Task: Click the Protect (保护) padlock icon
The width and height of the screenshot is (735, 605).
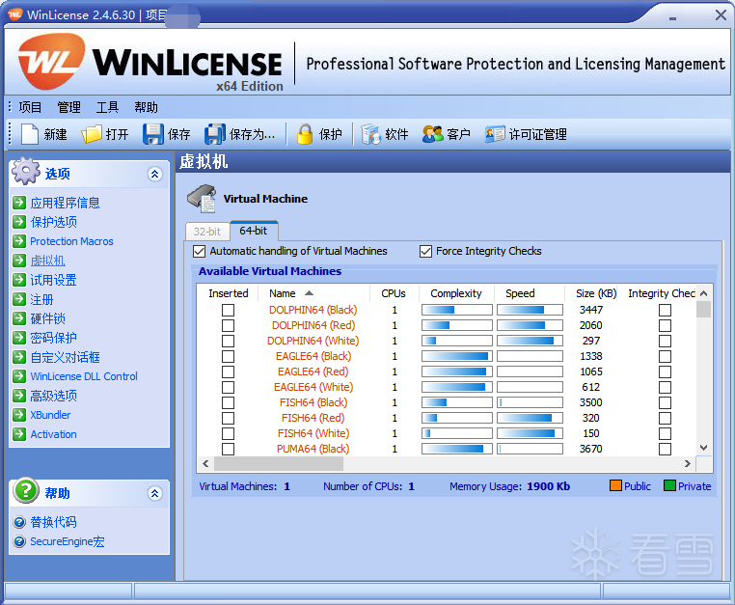Action: tap(305, 134)
